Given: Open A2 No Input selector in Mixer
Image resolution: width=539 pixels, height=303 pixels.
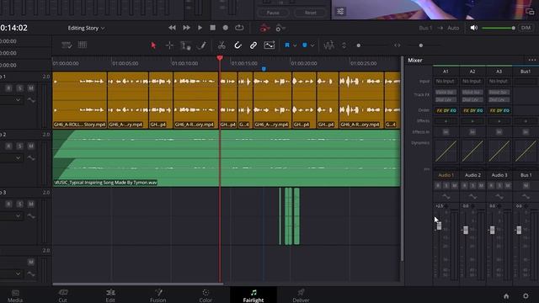Looking at the screenshot, I should 472,81.
